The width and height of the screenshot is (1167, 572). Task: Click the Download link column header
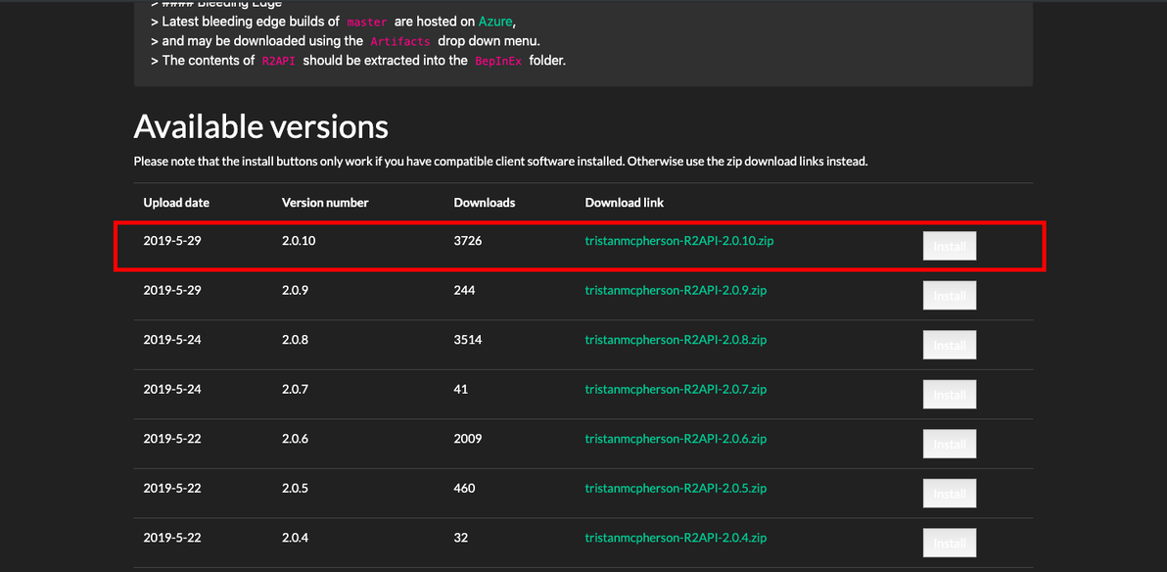[x=624, y=203]
